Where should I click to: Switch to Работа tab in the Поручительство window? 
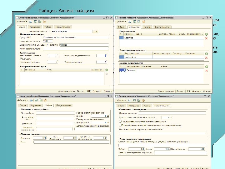[x=147, y=106]
